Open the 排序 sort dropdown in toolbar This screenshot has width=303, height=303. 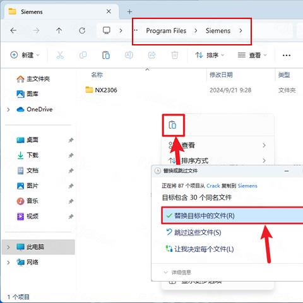(210, 55)
